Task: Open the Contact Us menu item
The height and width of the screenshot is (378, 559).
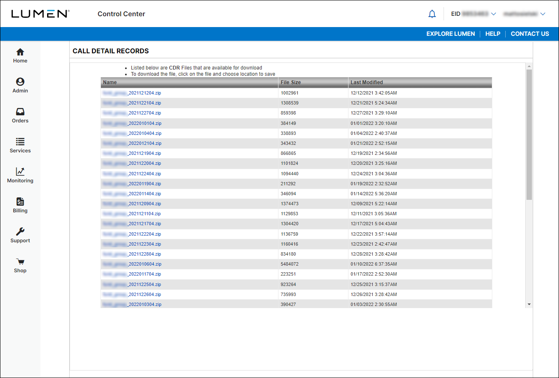Action: point(530,34)
